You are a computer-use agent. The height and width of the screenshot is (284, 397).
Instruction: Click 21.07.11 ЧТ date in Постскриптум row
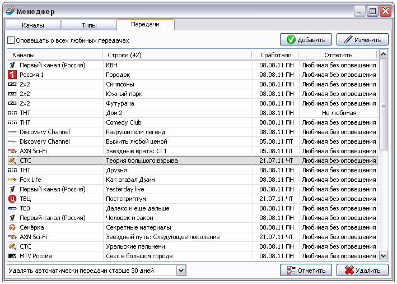[x=276, y=199]
